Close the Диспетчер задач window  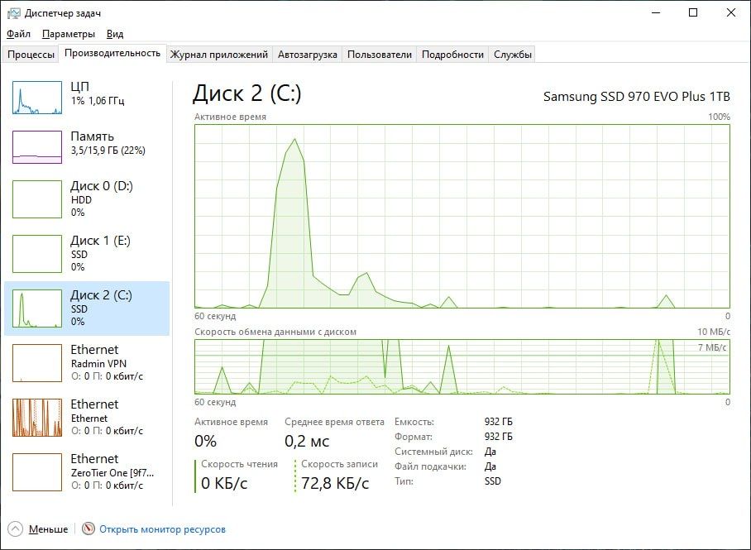[x=731, y=13]
